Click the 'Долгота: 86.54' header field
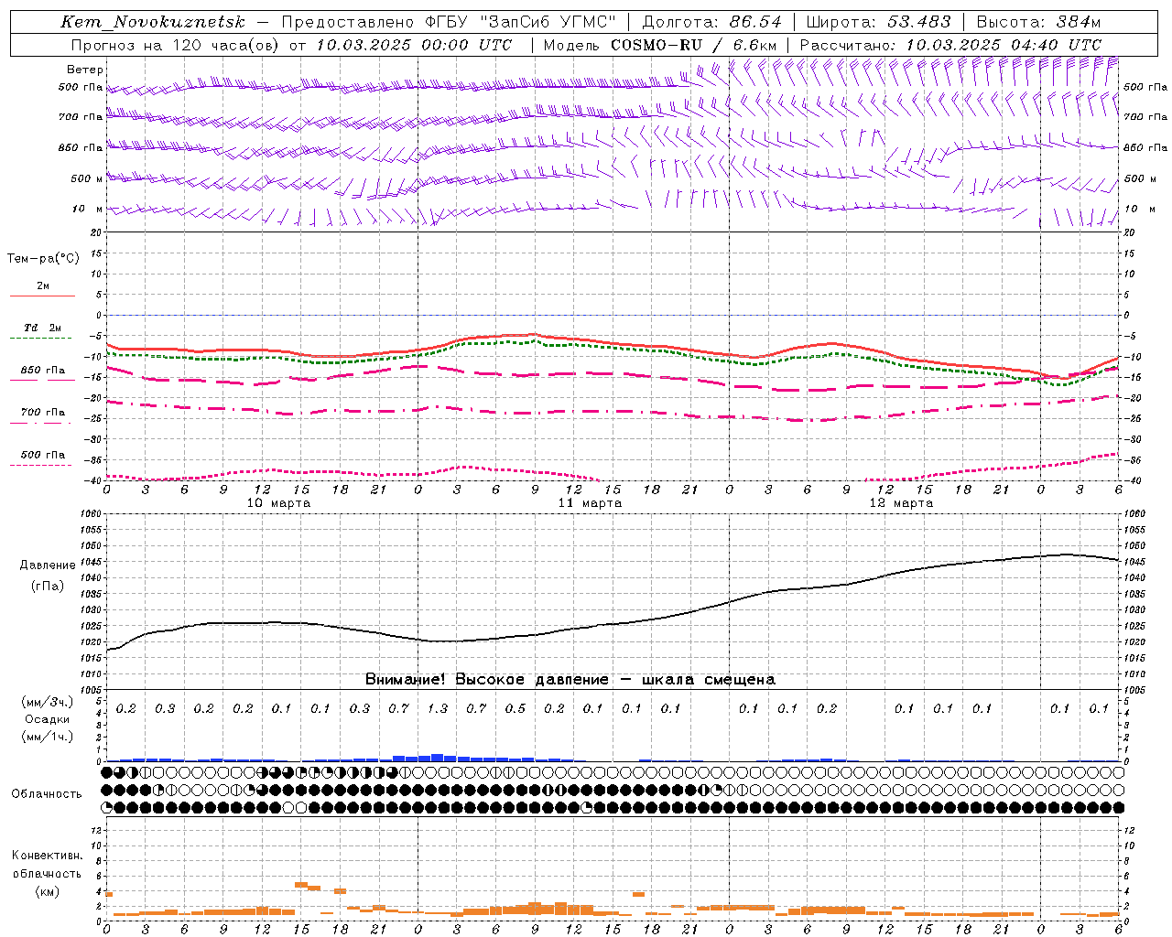The image size is (1172, 937). coord(711,22)
